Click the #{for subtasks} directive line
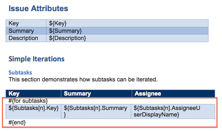222x131 pixels. coord(28,101)
